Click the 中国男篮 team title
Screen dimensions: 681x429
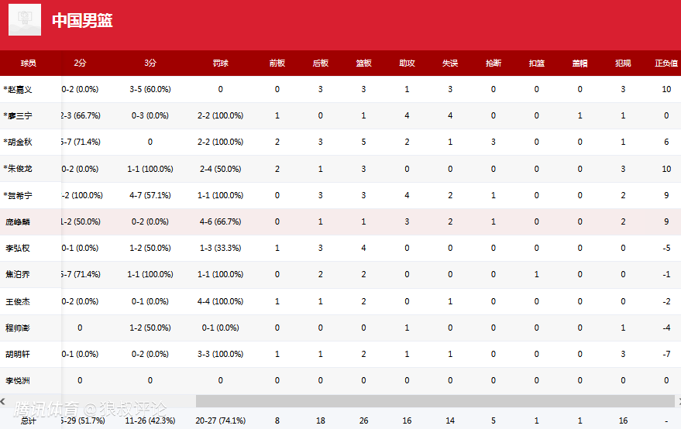(82, 20)
